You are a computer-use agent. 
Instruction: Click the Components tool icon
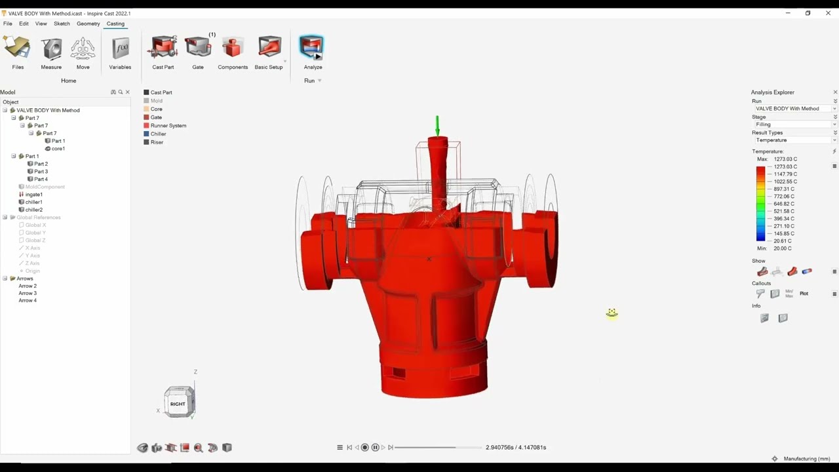pyautogui.click(x=233, y=48)
